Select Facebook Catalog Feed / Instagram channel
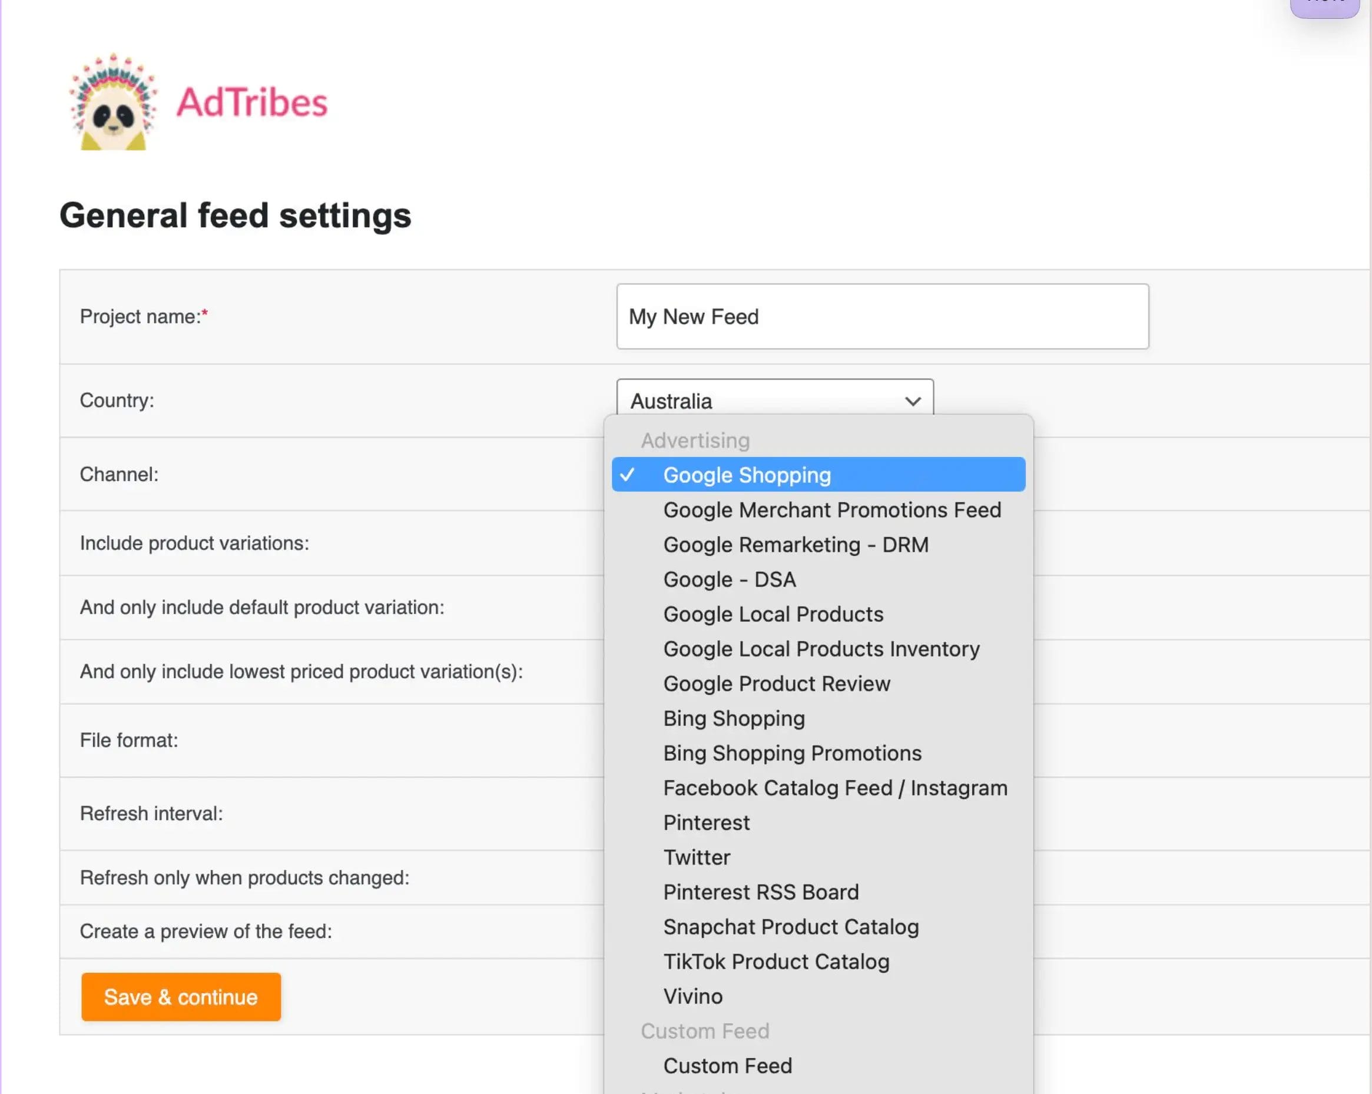Screen dimensions: 1372x1094 (x=835, y=787)
